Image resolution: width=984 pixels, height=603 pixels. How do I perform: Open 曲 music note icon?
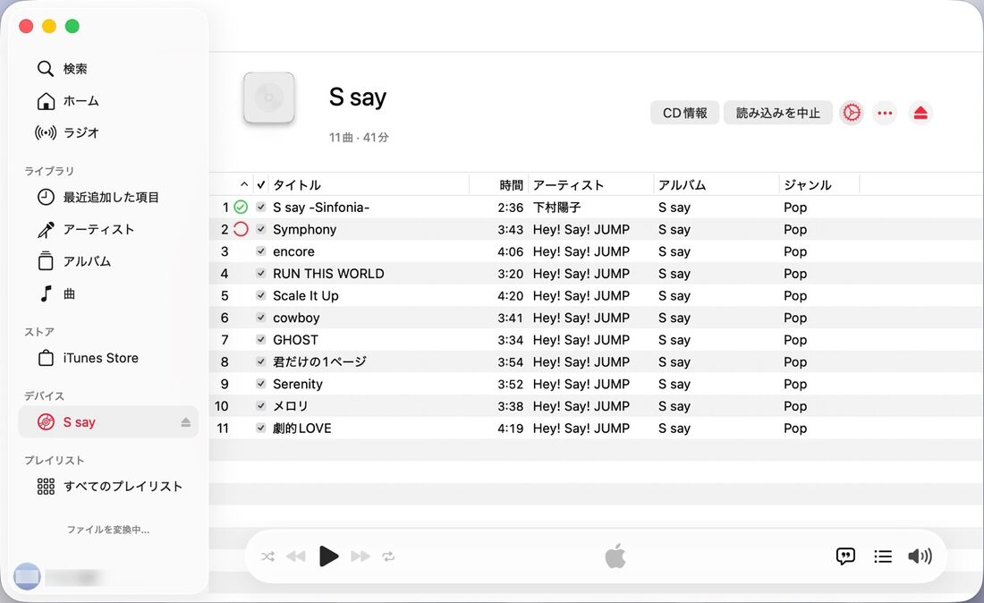46,293
